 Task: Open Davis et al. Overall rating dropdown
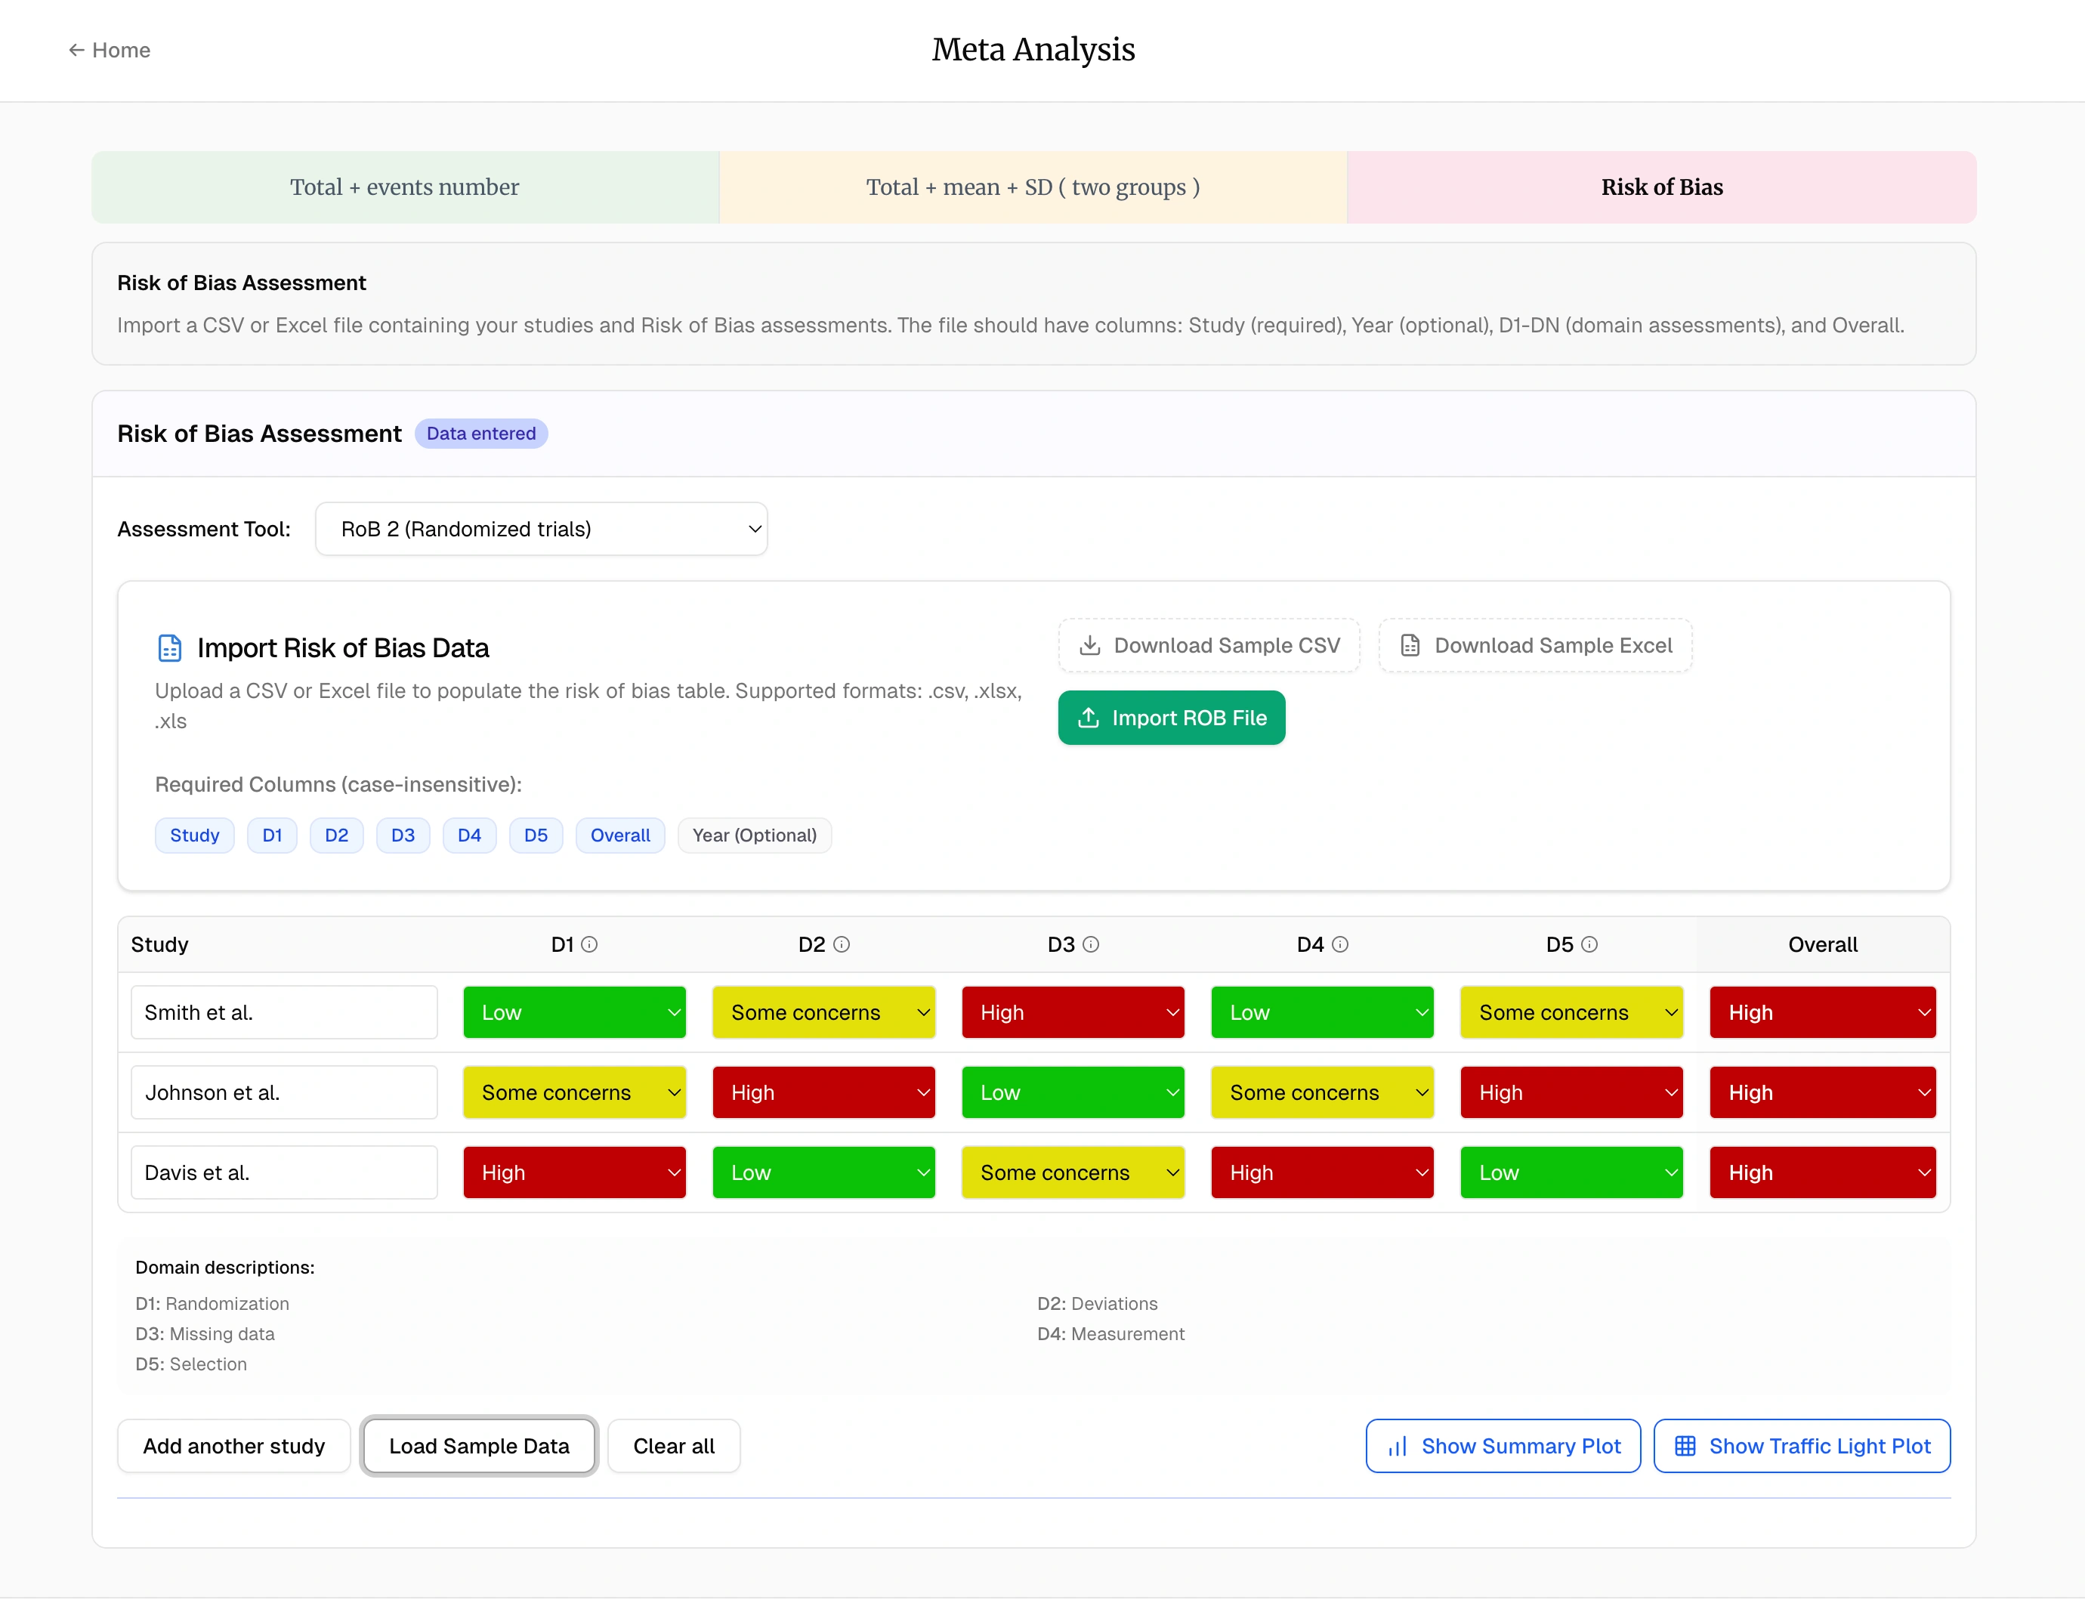pyautogui.click(x=1821, y=1172)
